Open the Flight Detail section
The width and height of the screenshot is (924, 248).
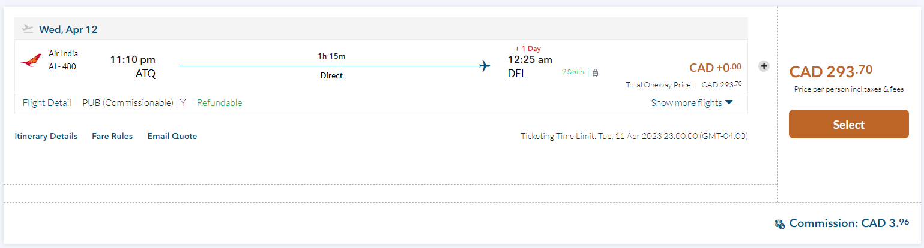coord(47,103)
